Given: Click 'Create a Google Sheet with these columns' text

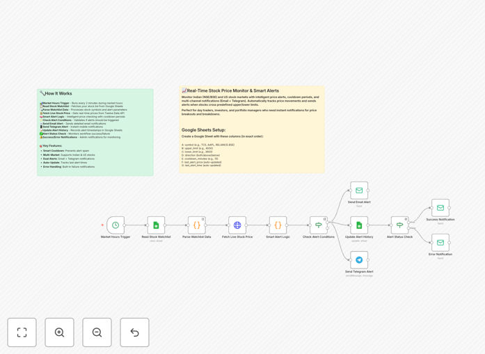Looking at the screenshot, I should pyautogui.click(x=223, y=136).
